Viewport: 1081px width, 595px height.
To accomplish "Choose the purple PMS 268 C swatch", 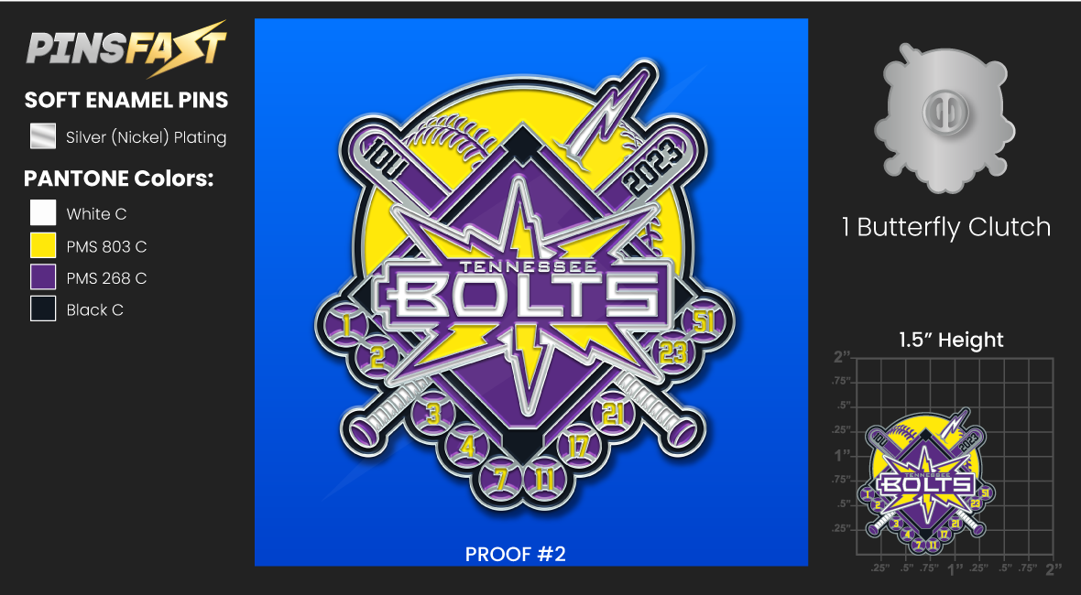I will (x=43, y=277).
